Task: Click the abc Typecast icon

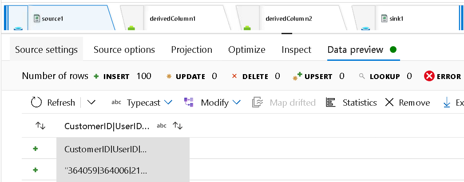Action: click(116, 103)
